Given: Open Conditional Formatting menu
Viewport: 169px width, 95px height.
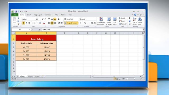Looking at the screenshot, I should coord(101,21).
